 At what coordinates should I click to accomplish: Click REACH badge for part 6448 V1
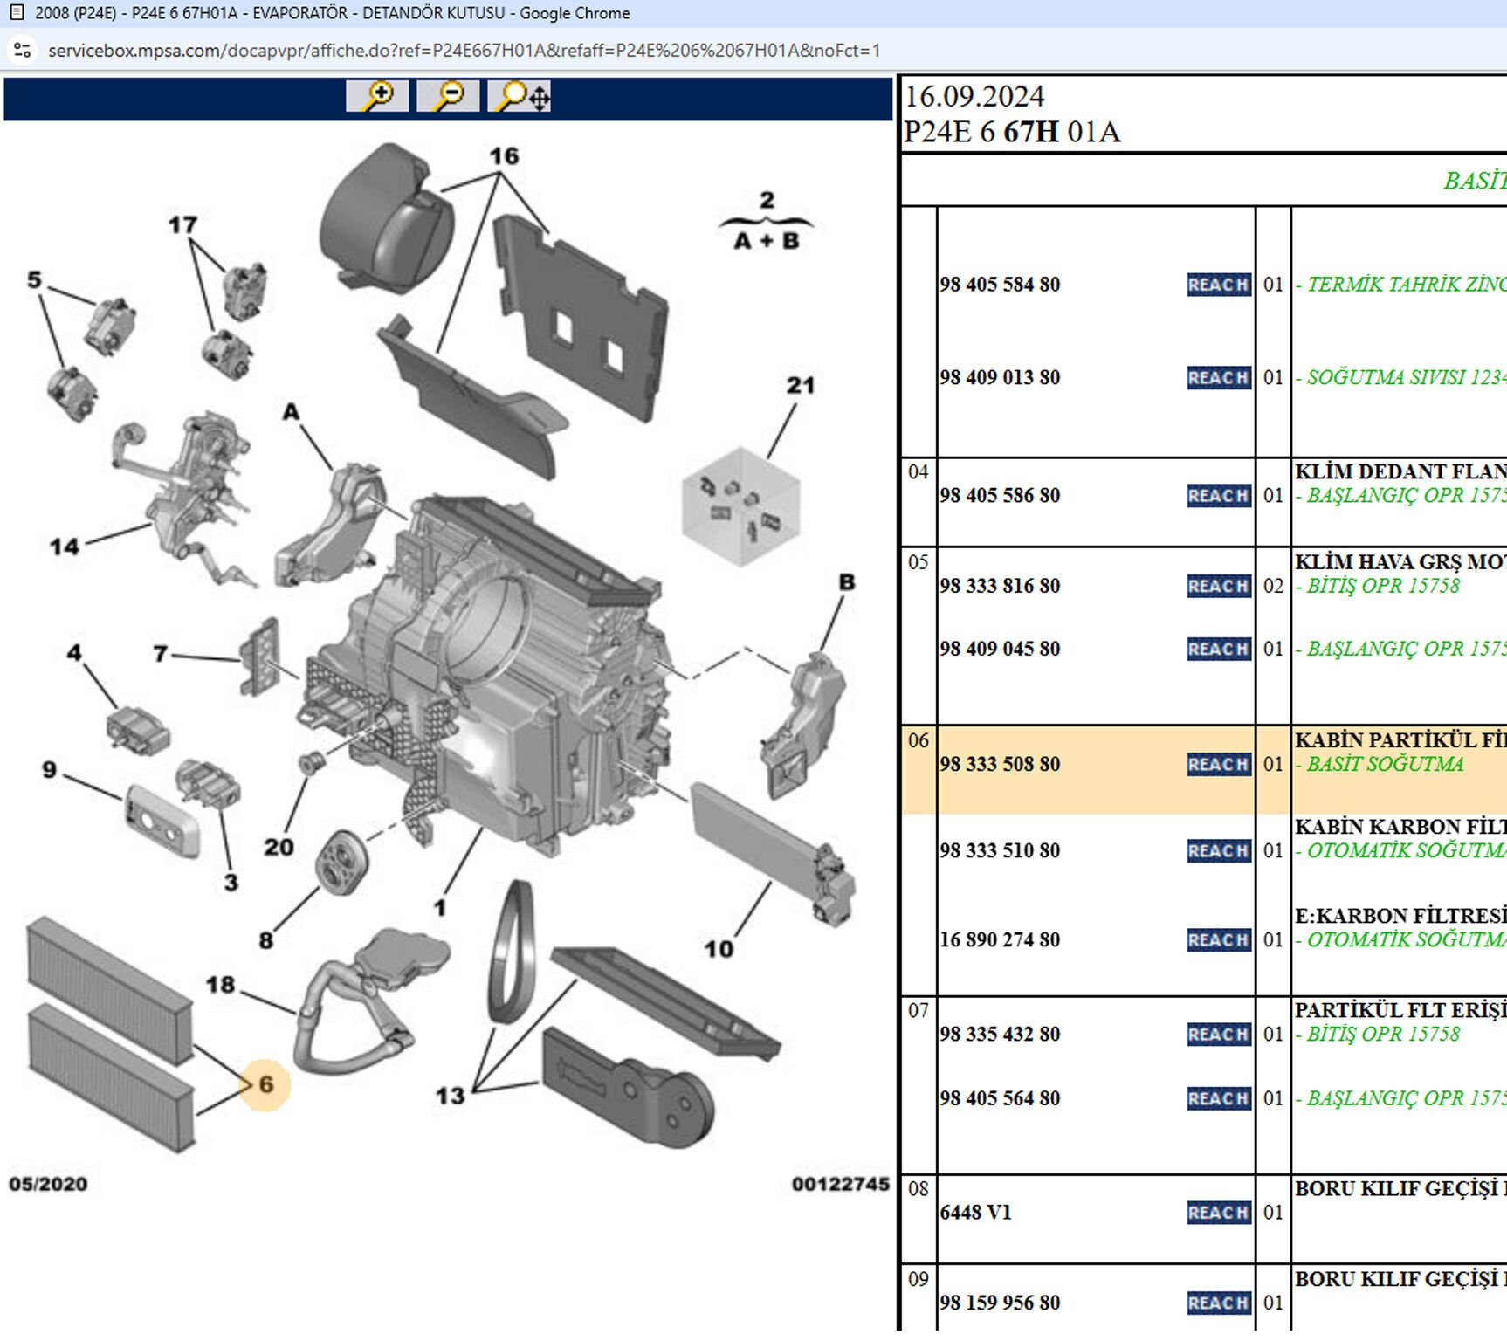coord(1218,1213)
